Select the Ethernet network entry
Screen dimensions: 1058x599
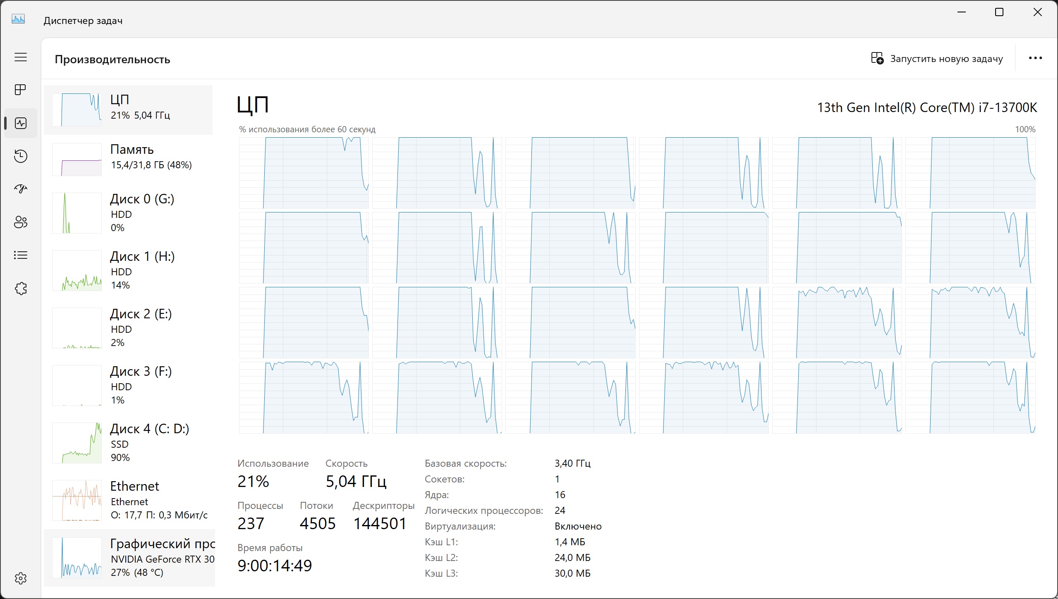tap(128, 500)
